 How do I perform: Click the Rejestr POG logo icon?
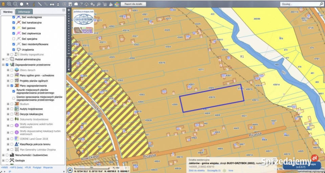pos(84,30)
